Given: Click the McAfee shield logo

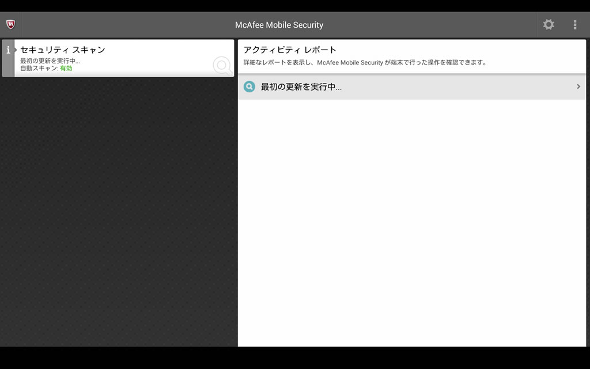Looking at the screenshot, I should pos(10,25).
